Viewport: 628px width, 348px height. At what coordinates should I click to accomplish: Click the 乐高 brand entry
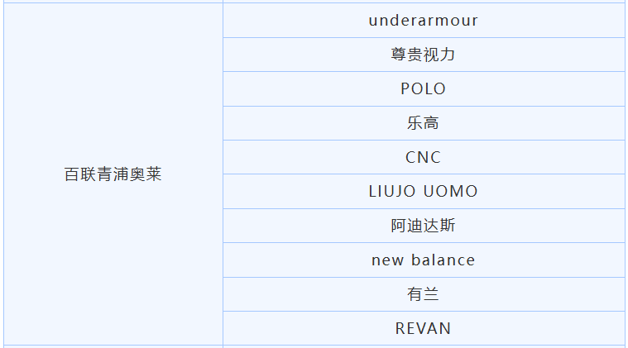point(423,123)
